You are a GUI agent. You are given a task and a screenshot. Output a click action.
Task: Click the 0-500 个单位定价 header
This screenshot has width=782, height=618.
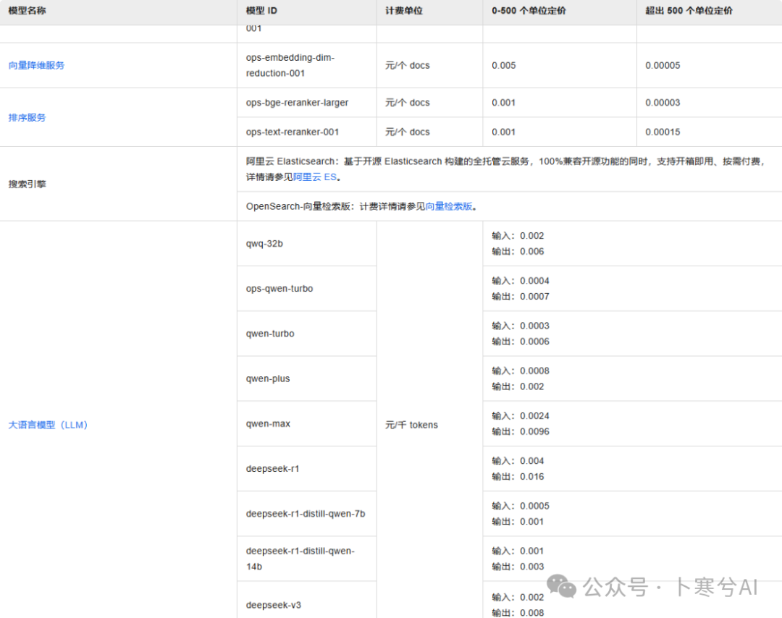pos(529,11)
